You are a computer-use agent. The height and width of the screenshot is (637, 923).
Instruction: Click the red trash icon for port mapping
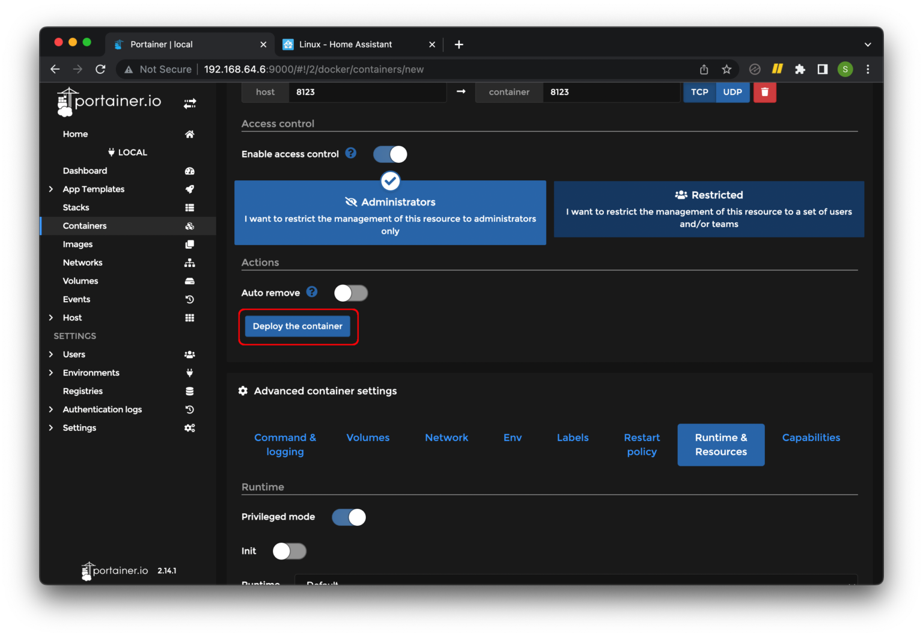coord(764,92)
